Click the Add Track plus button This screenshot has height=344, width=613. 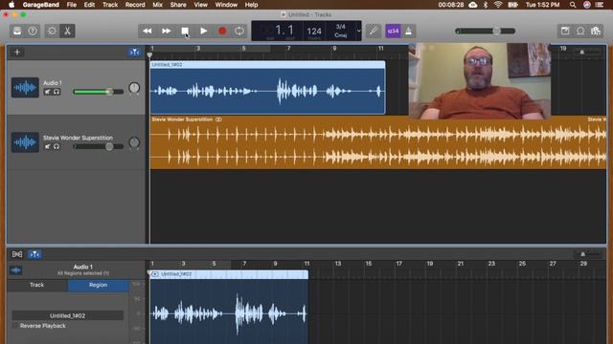17,52
